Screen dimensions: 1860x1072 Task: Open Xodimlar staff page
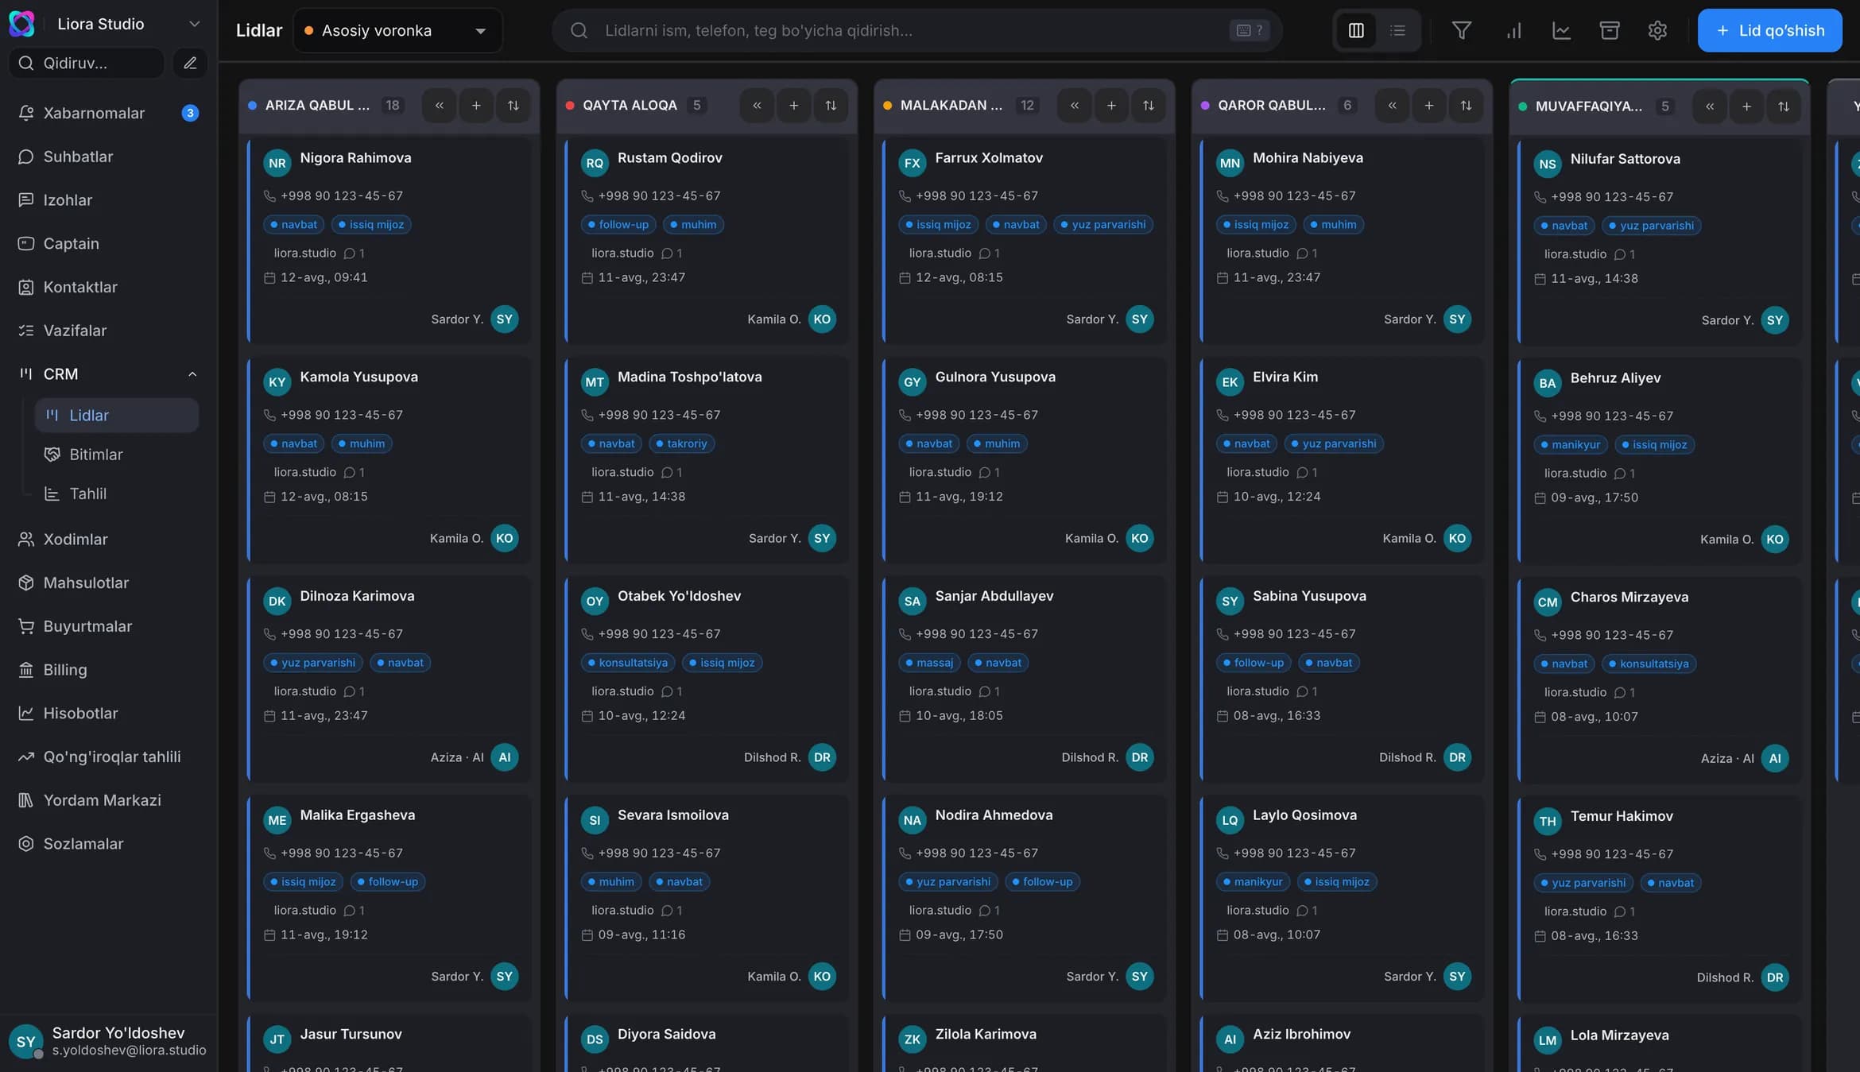coord(108,539)
